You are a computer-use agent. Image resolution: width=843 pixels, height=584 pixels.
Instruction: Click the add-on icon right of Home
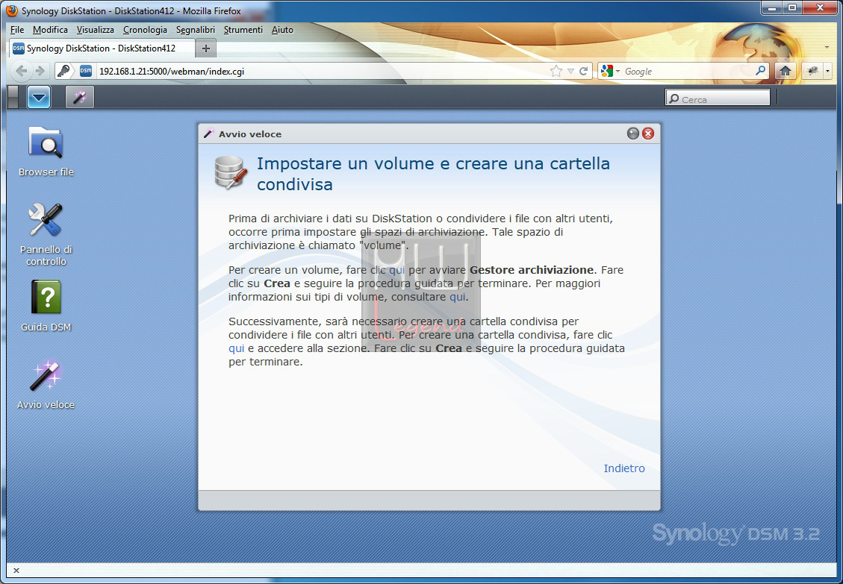point(812,71)
